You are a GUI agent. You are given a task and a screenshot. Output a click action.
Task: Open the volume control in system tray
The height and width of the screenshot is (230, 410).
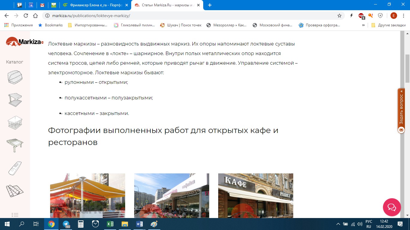coord(360,224)
